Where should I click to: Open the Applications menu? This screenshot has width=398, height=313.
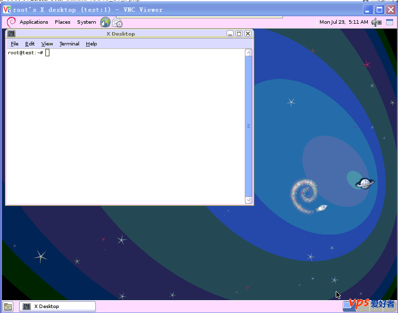click(x=34, y=22)
